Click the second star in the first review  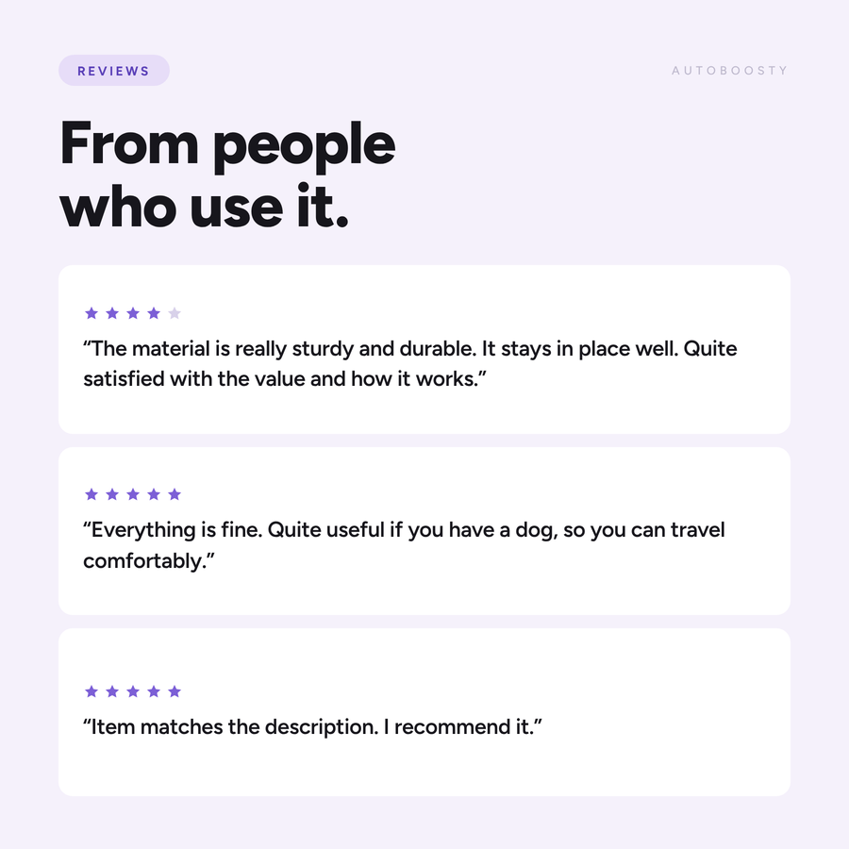[x=112, y=313]
